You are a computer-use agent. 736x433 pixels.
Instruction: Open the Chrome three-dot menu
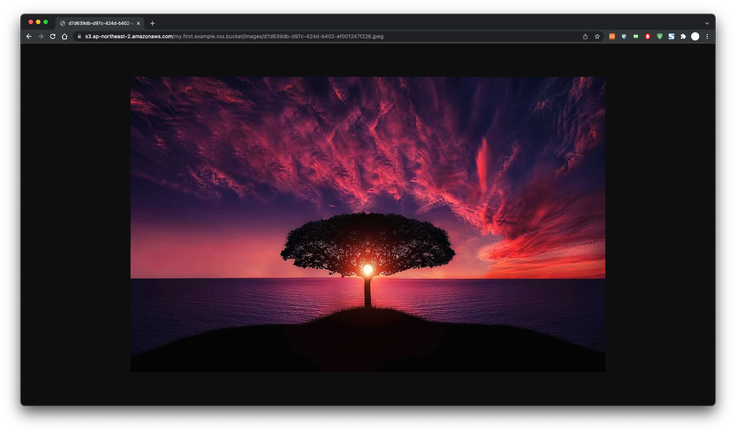pos(707,36)
